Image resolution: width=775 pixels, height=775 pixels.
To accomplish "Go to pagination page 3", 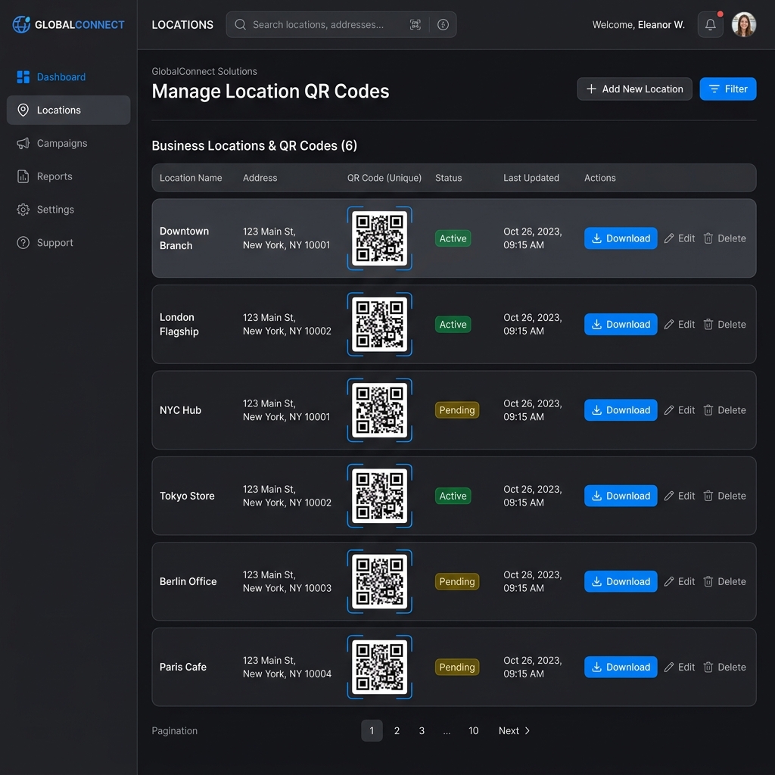I will coord(422,730).
